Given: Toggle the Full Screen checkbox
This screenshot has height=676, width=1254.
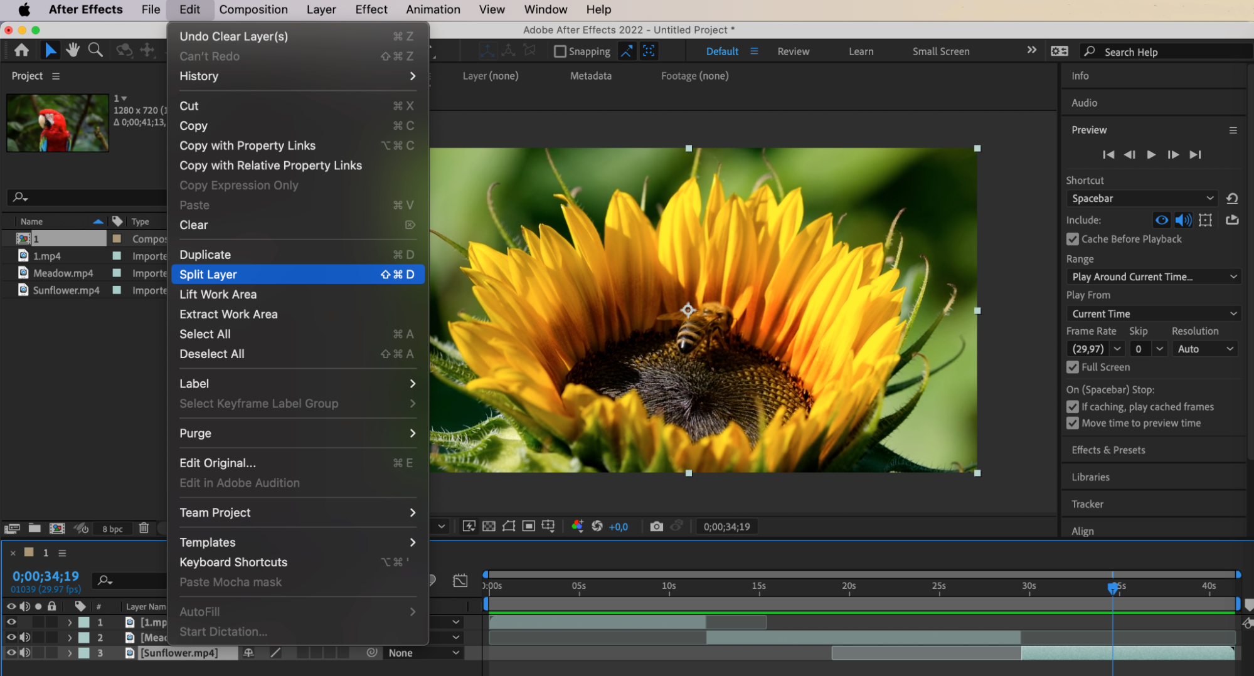Looking at the screenshot, I should [1073, 367].
